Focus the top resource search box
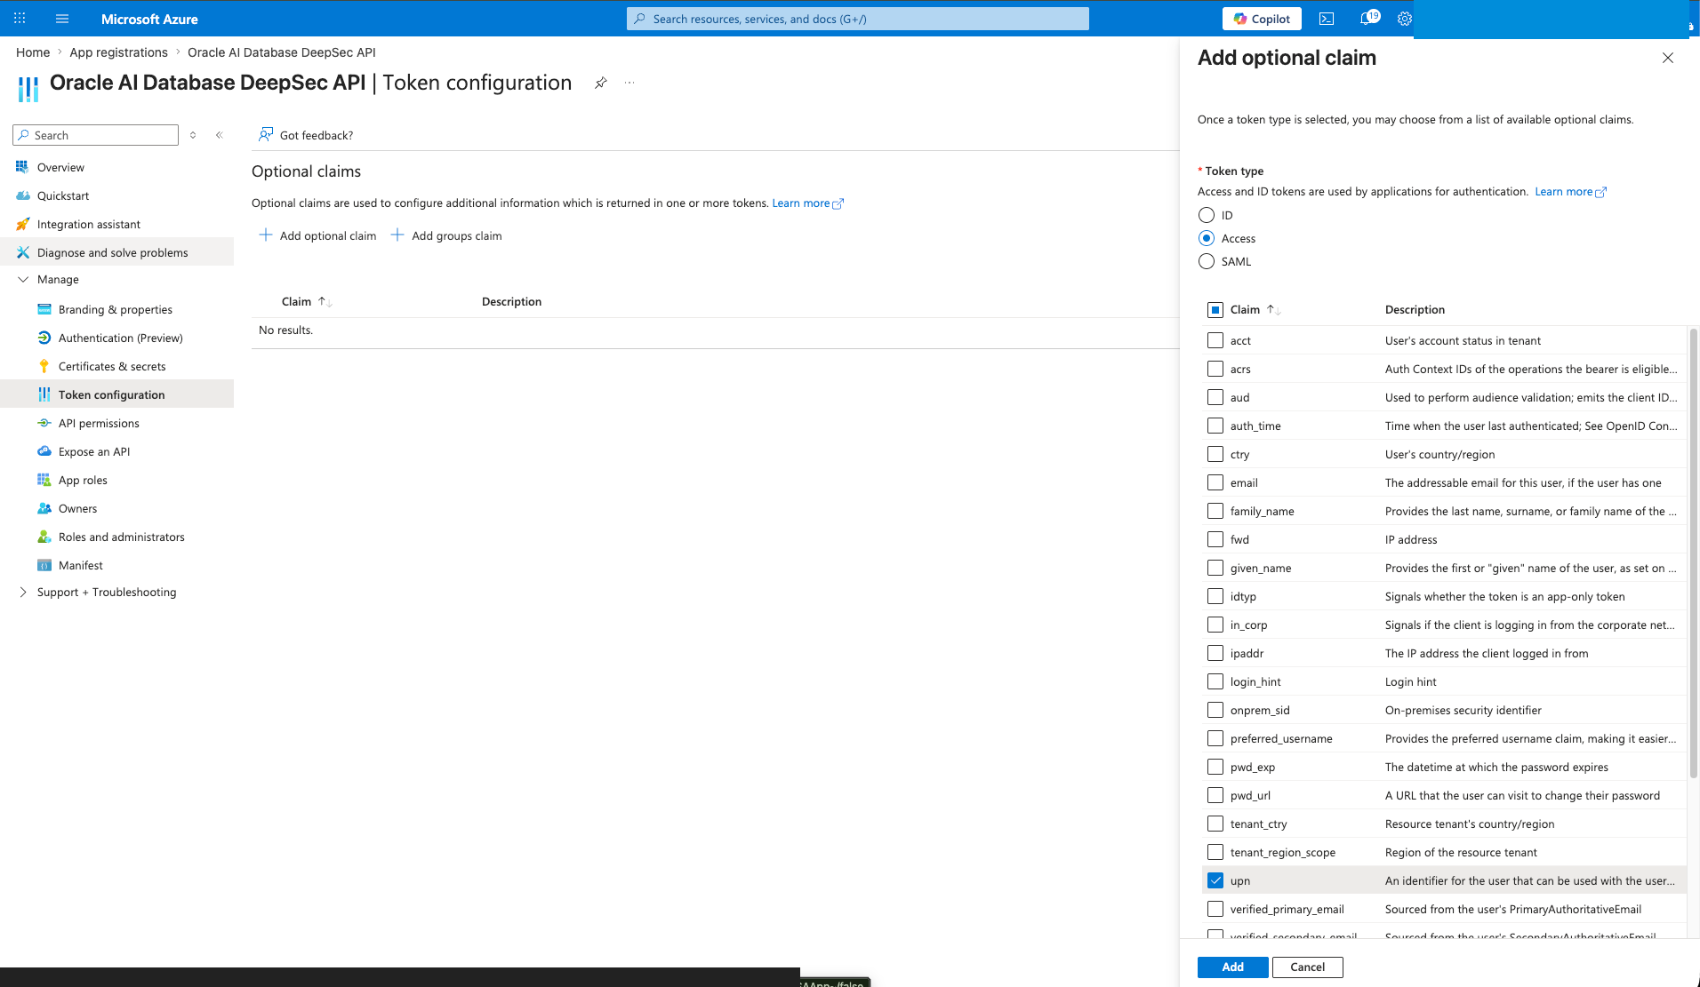Viewport: 1700px width, 987px height. (858, 19)
